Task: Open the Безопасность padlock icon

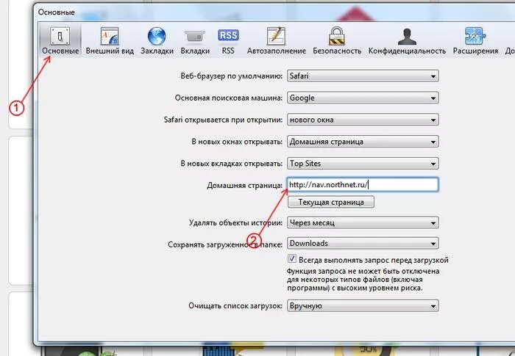Action: click(337, 36)
